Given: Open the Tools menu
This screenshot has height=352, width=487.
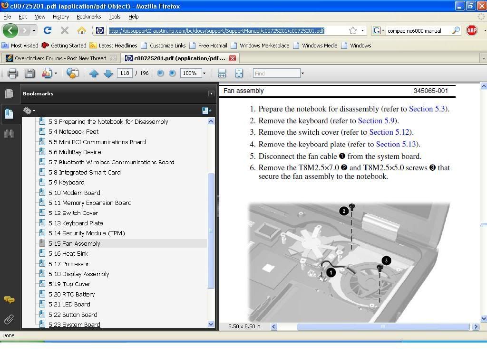Looking at the screenshot, I should coord(114,17).
